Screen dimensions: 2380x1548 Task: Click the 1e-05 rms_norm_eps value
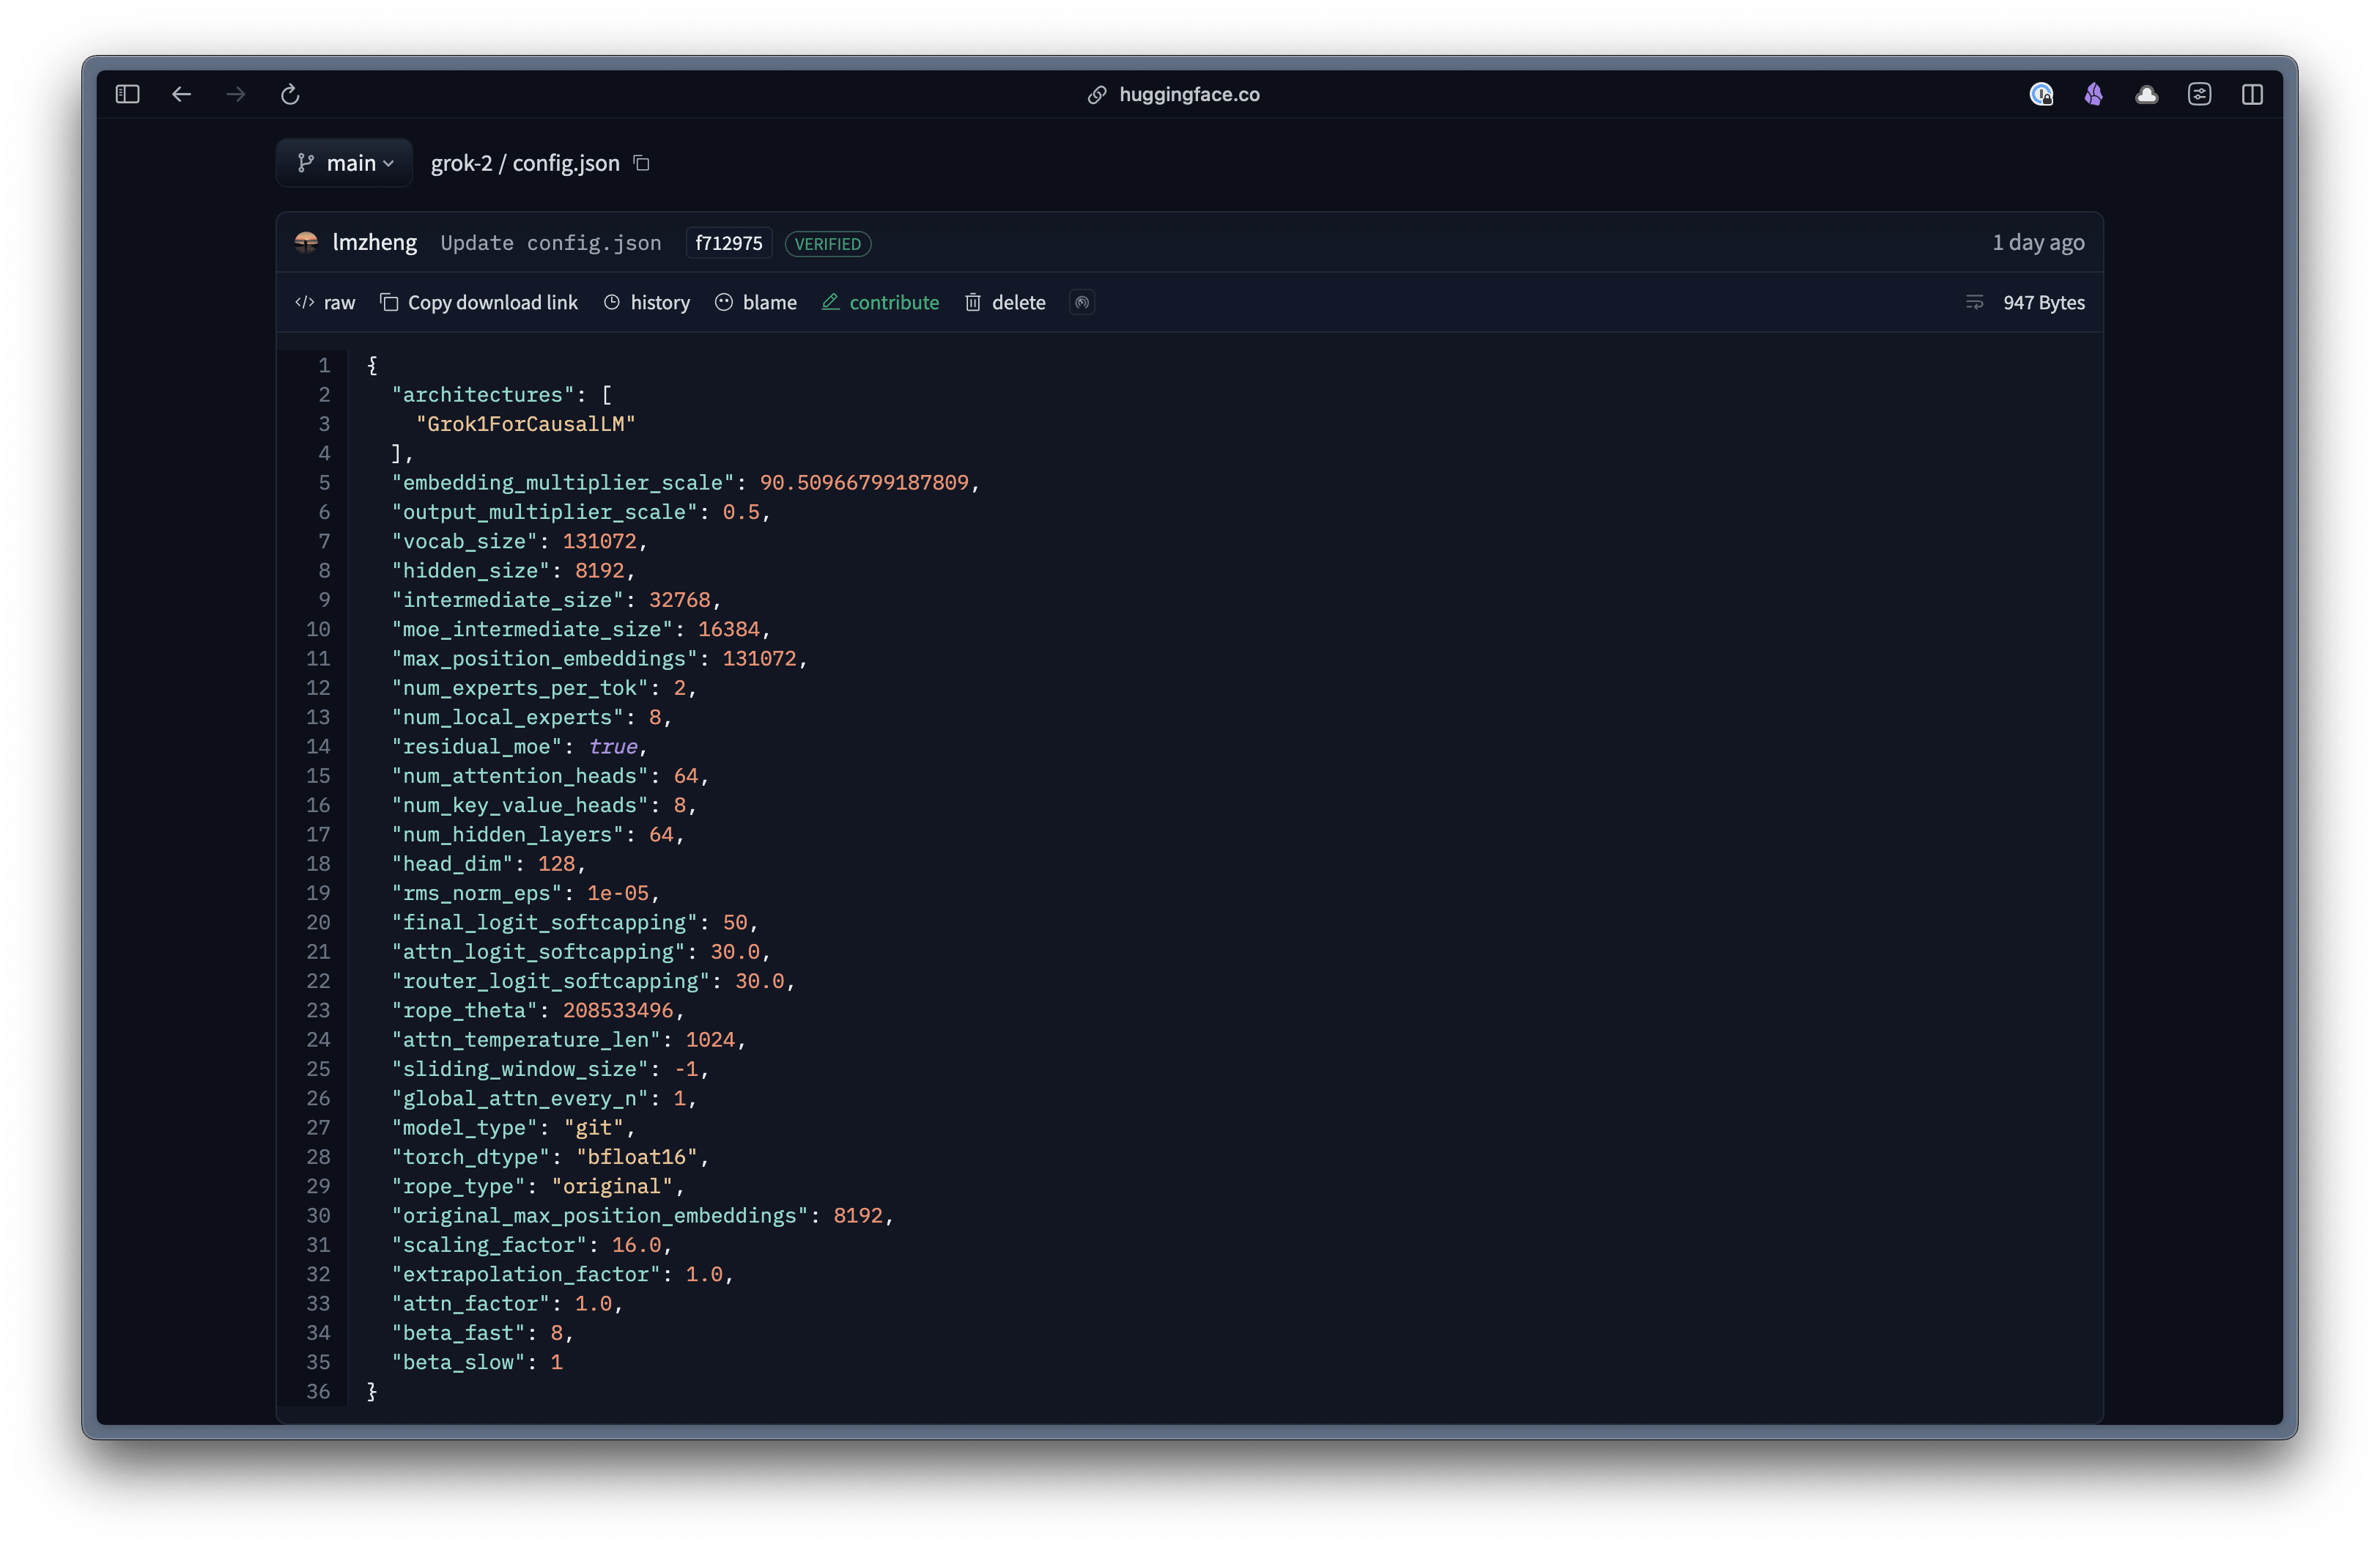tap(618, 893)
